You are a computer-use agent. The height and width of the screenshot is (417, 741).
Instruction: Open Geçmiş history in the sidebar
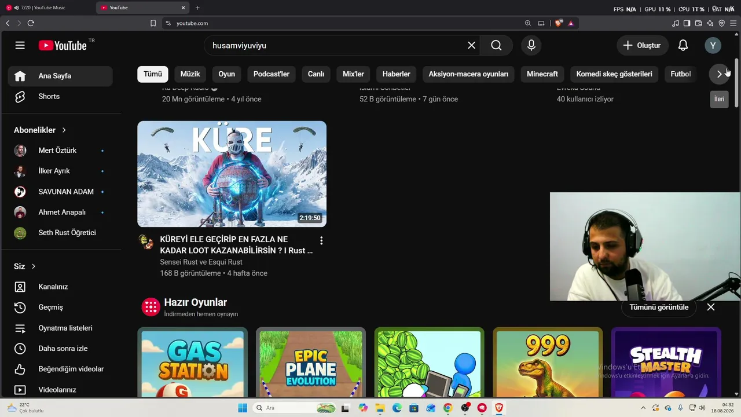(x=60, y=307)
